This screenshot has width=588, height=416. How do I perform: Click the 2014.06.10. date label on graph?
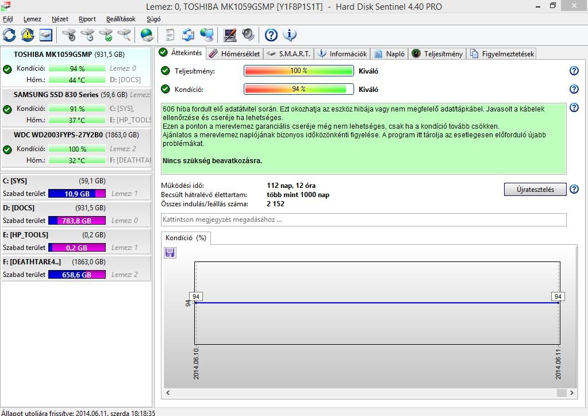196,364
